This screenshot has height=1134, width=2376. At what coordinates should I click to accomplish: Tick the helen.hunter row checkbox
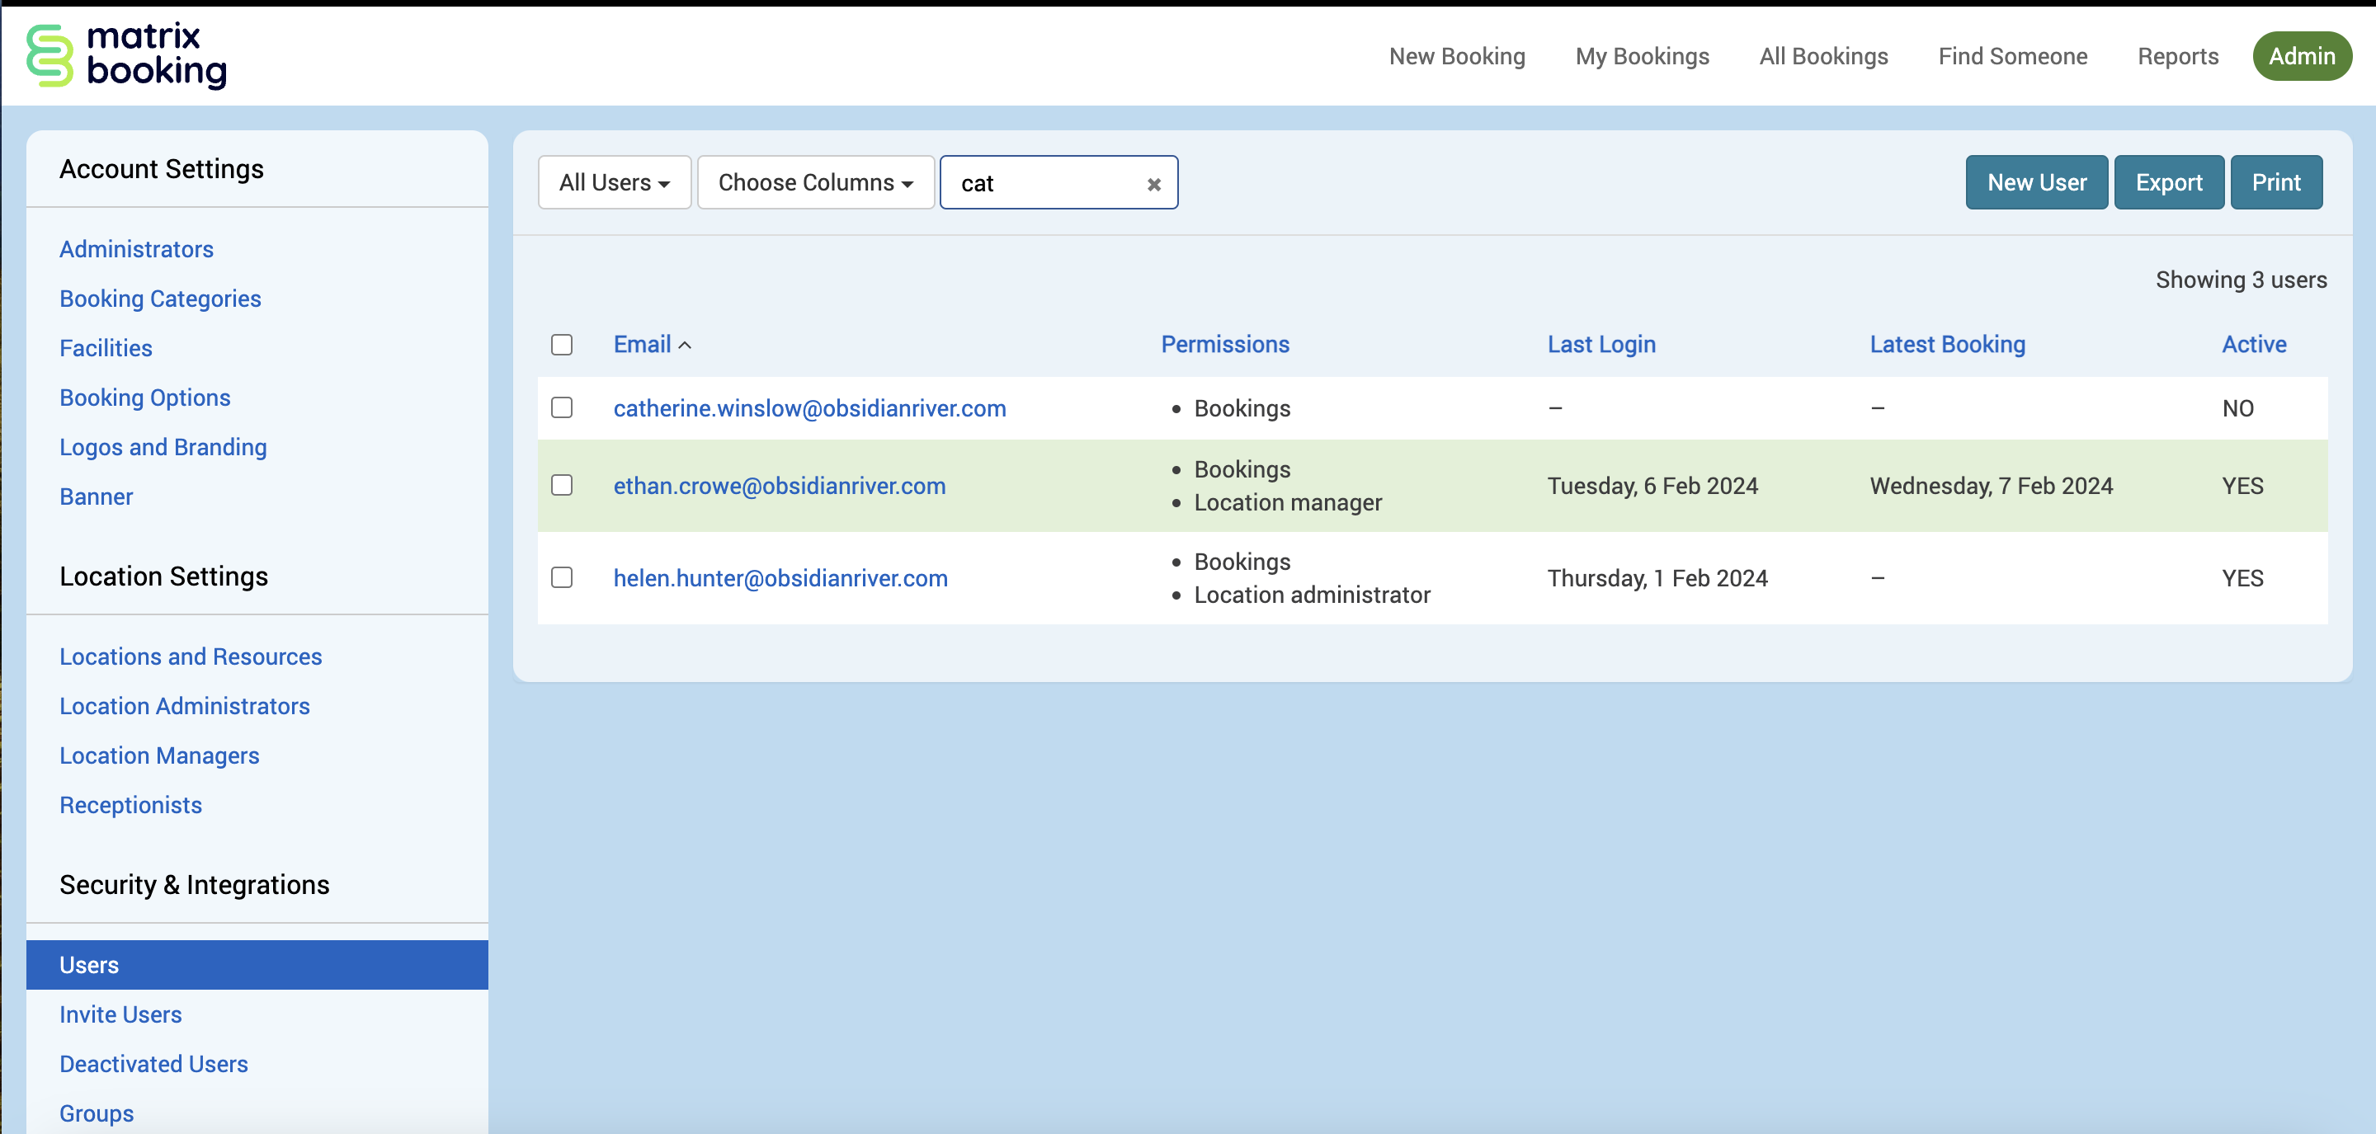click(x=562, y=577)
